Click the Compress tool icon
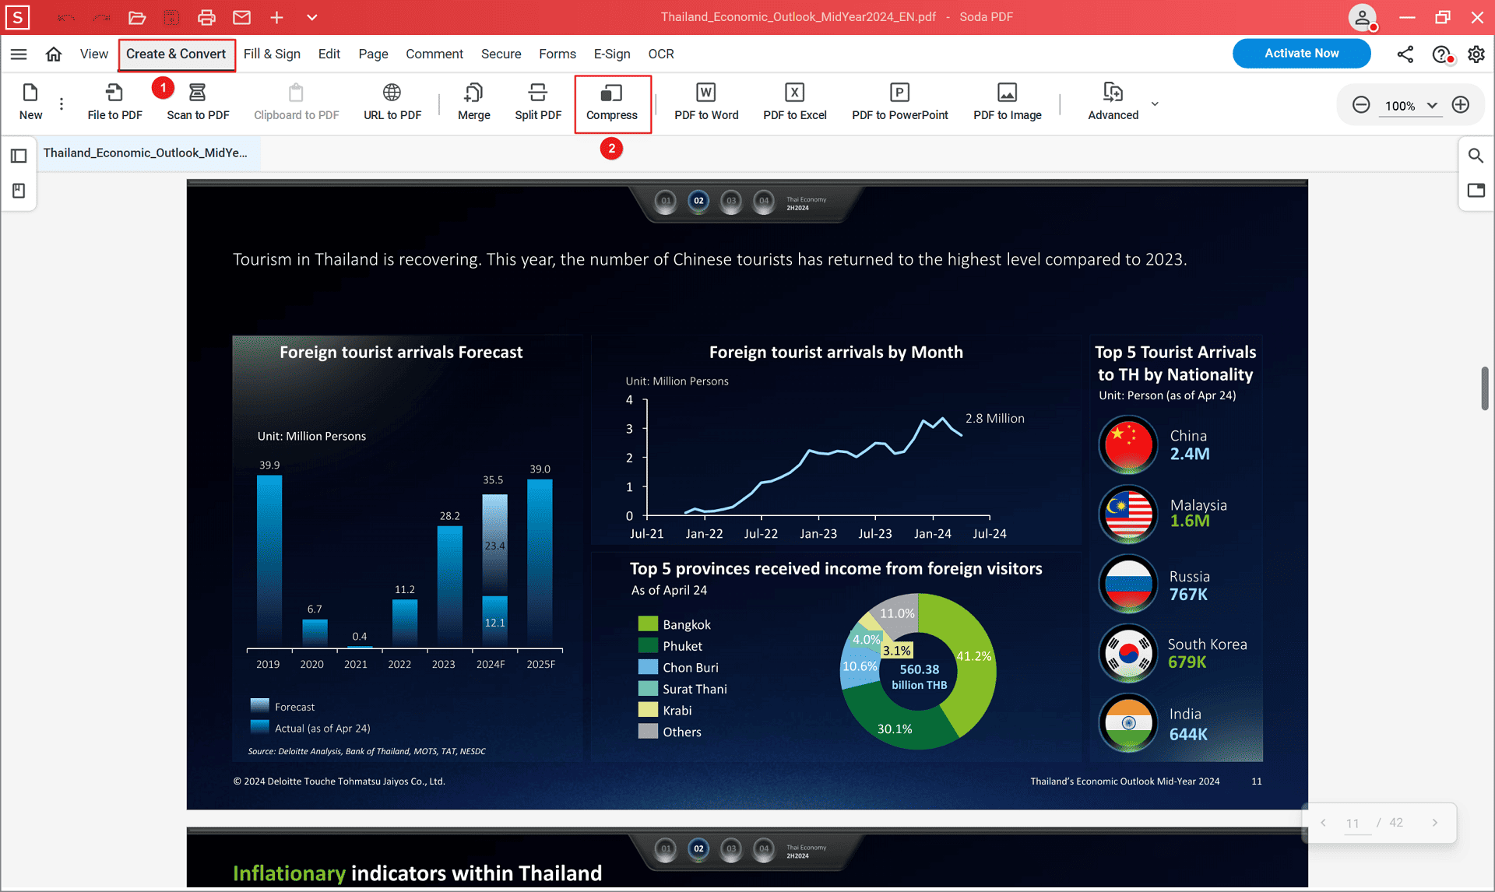The height and width of the screenshot is (892, 1495). click(x=611, y=93)
